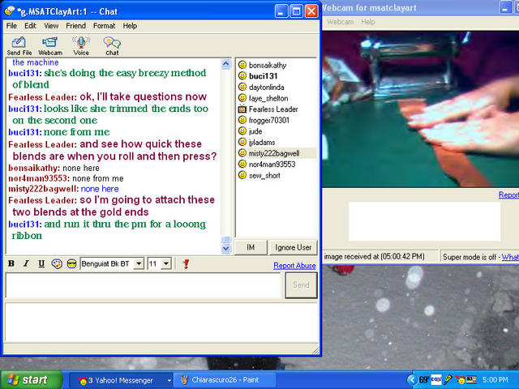Open Yahoo! Messenger taskbar group dropdown arrow

(x=169, y=380)
